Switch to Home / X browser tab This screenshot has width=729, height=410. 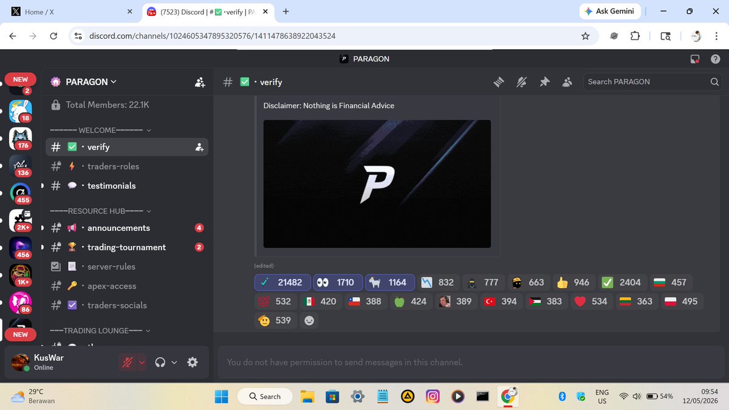(x=72, y=12)
